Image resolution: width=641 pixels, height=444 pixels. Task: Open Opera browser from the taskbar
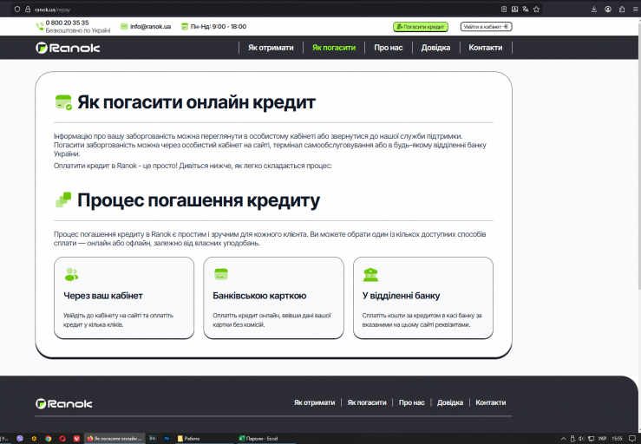click(62, 438)
